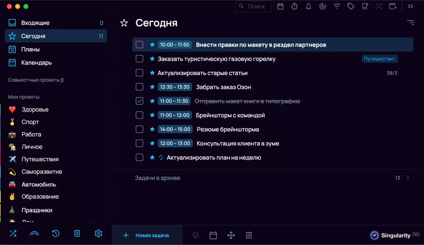Click the Совместные проекты β section header
Viewport: 424px width, 245px height.
[36, 80]
